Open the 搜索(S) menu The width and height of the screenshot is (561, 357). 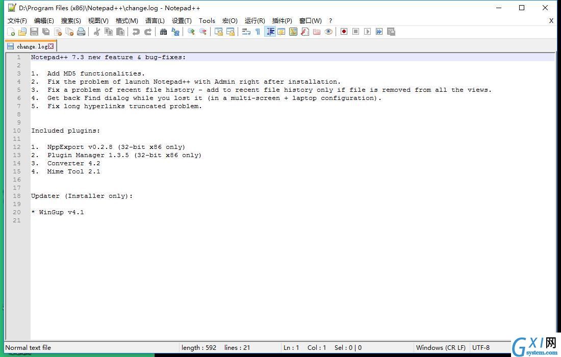tap(71, 21)
